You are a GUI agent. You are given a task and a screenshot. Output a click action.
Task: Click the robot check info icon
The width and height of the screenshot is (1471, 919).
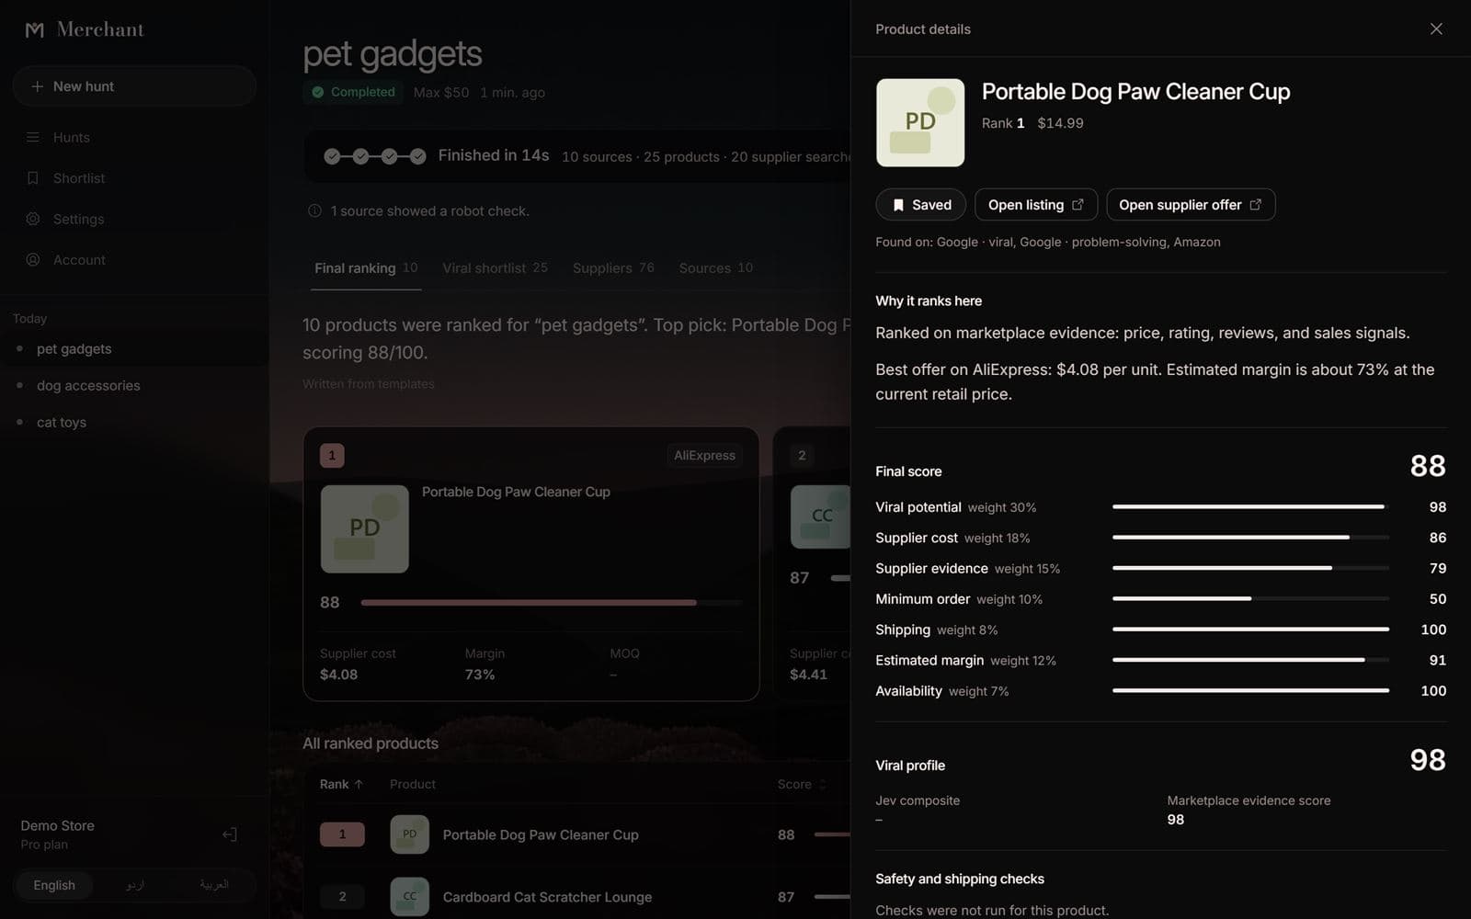click(x=314, y=210)
